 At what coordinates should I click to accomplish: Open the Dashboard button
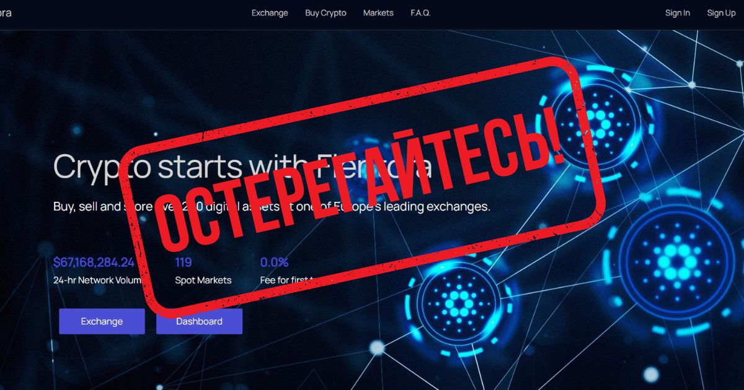pyautogui.click(x=199, y=321)
